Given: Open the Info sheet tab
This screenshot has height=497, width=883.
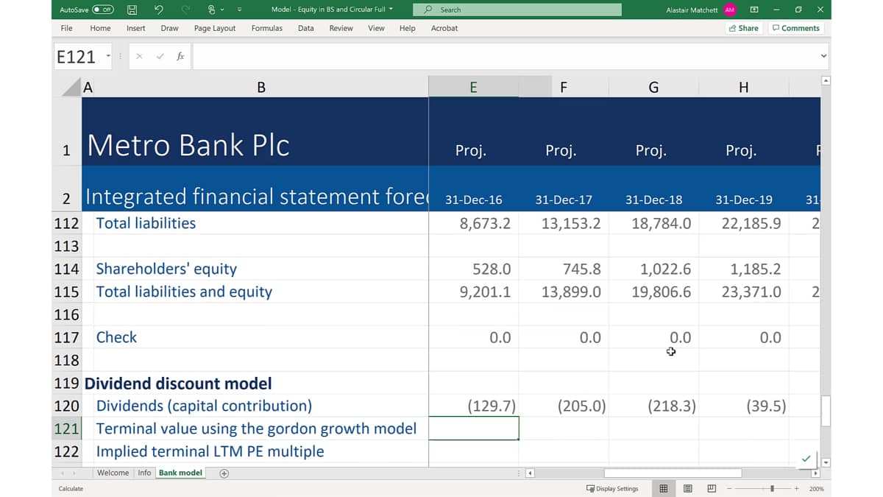Looking at the screenshot, I should [x=144, y=473].
